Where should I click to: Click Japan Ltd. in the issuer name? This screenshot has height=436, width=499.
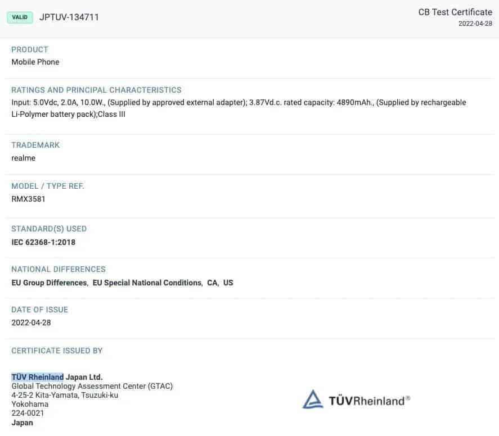84,377
